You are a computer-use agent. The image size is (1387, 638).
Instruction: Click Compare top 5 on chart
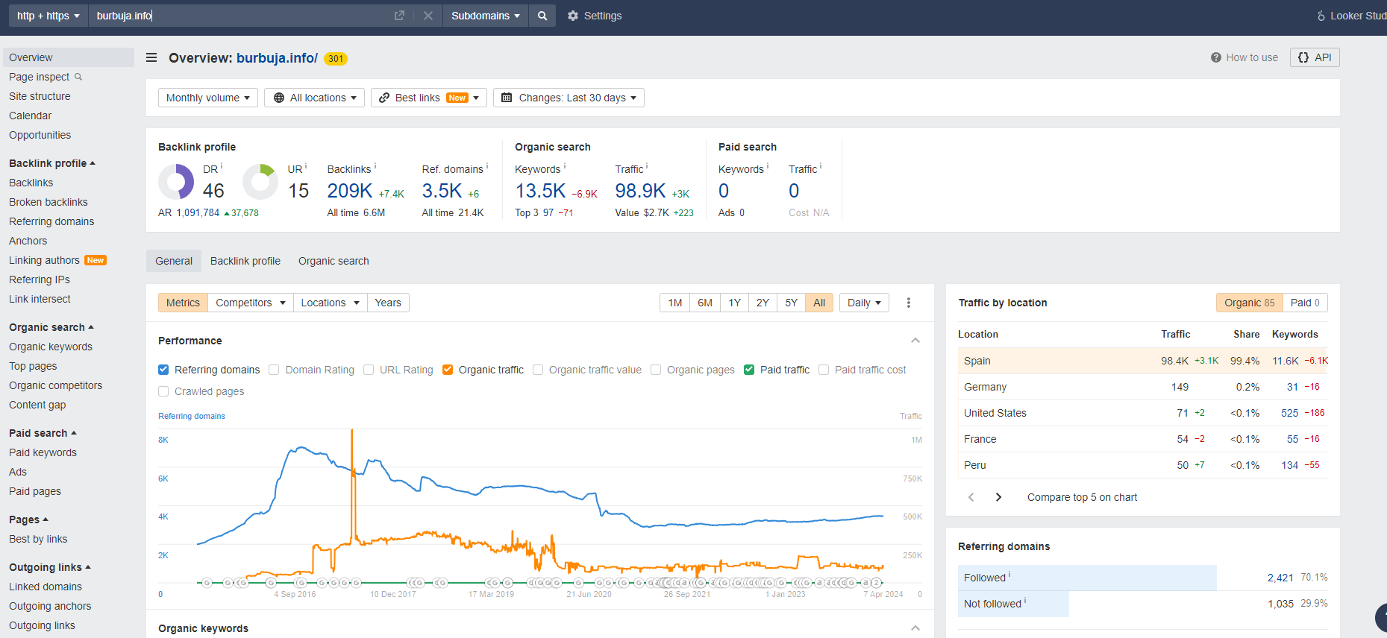[x=1082, y=497]
